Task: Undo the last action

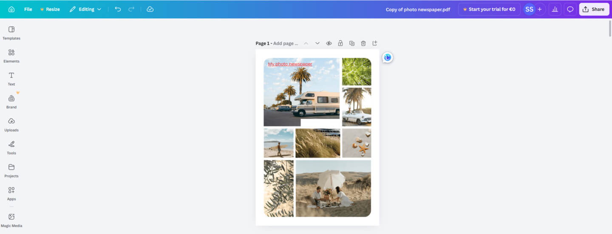Action: tap(118, 9)
